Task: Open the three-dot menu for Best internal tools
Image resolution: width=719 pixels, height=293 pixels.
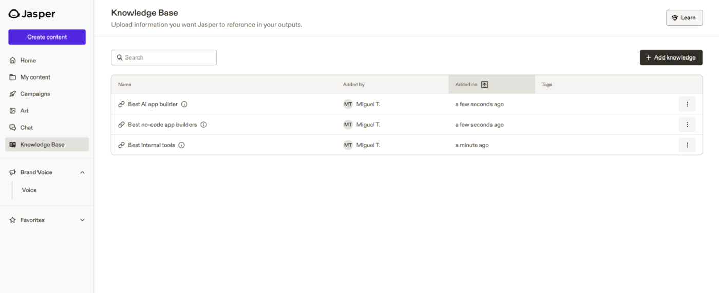Action: 687,145
